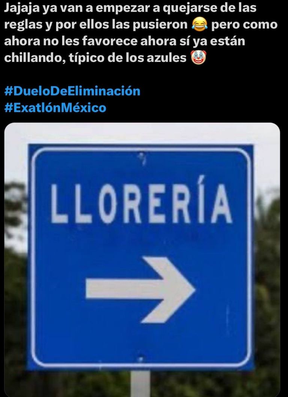Tap the laughing-crying emoji in the tweet
The height and width of the screenshot is (397, 288).
(x=199, y=25)
